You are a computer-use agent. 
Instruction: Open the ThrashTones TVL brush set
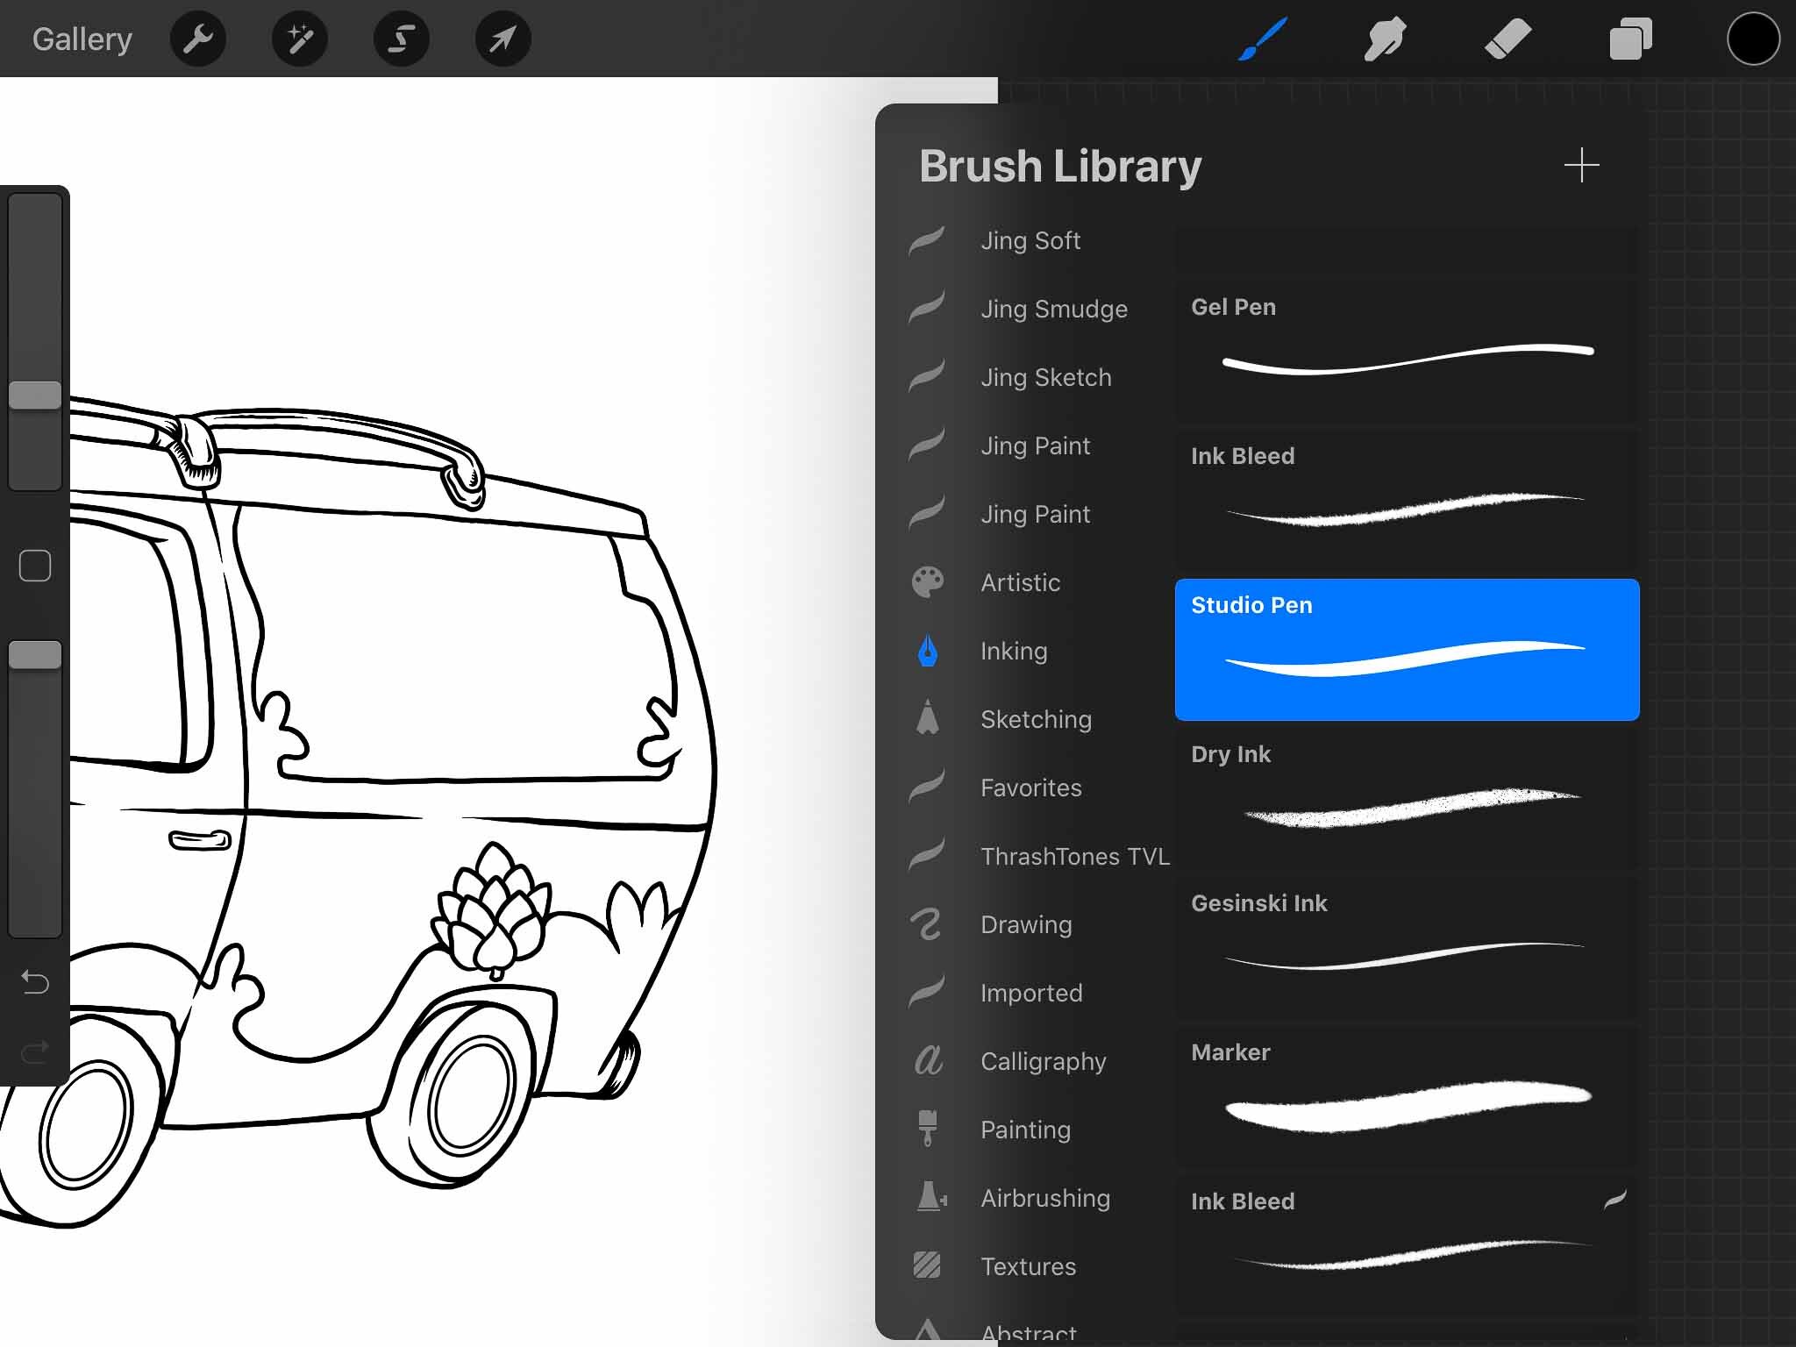(x=1075, y=856)
